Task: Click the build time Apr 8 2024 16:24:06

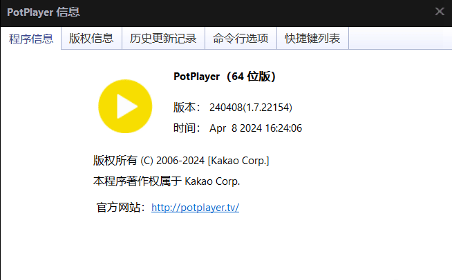Action: coord(256,128)
